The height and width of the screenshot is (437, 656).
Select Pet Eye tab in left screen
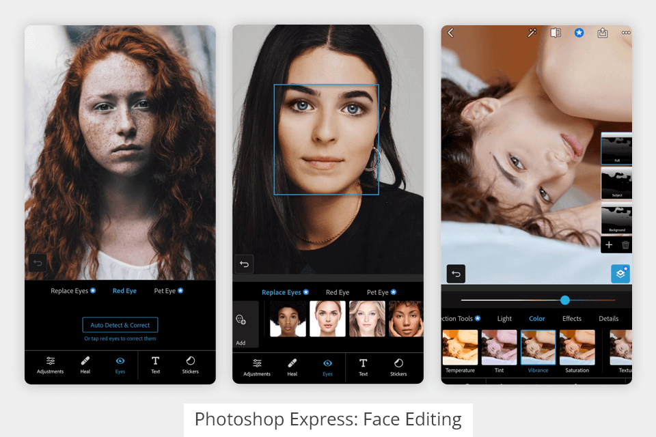(169, 291)
